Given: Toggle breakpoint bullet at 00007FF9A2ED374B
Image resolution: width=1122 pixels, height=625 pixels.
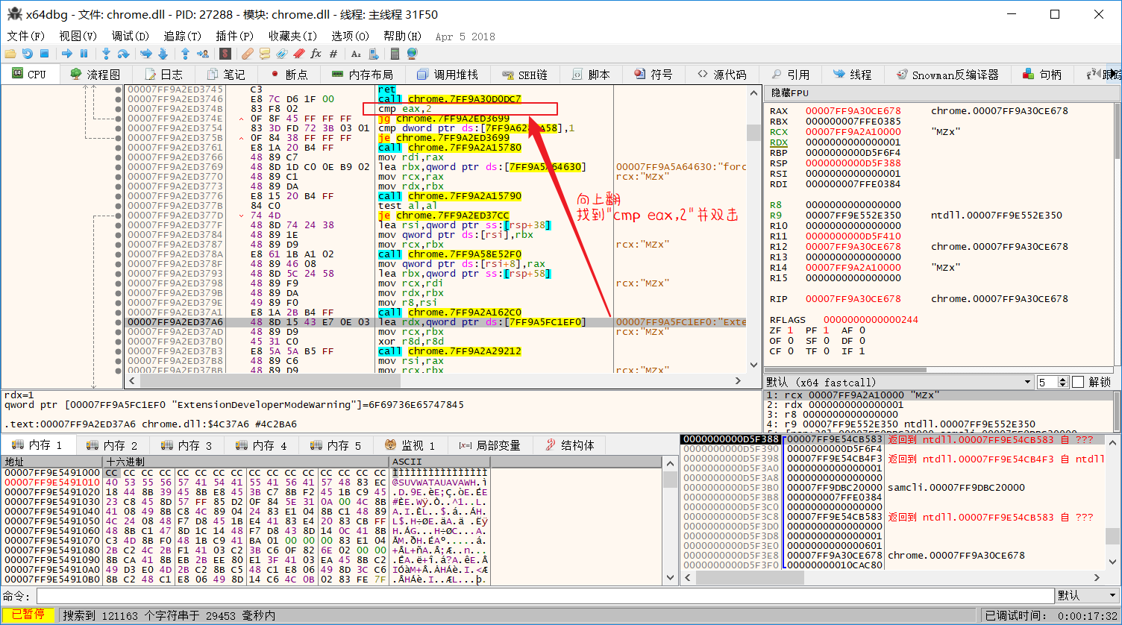Looking at the screenshot, I should 118,109.
